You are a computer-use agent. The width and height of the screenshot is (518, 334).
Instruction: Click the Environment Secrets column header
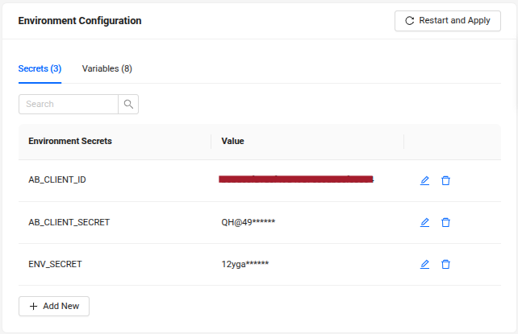(70, 141)
